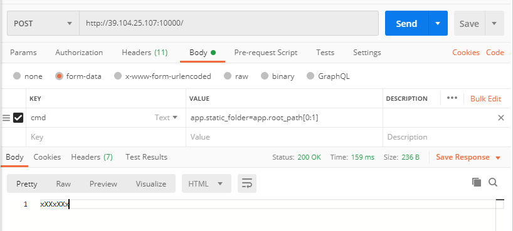The width and height of the screenshot is (513, 231).
Task: Expand the Save button arrow options
Action: [494, 23]
